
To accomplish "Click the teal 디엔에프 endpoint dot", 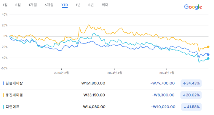I will [208, 59].
